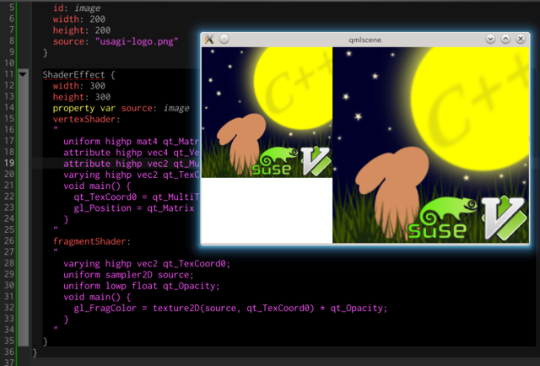The image size is (540, 366).
Task: Click line number 5 in the gutter
Action: tap(12, 8)
